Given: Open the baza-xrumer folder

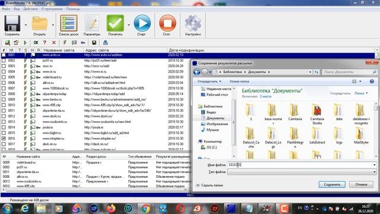Looking at the screenshot, I should pyautogui.click(x=273, y=114).
